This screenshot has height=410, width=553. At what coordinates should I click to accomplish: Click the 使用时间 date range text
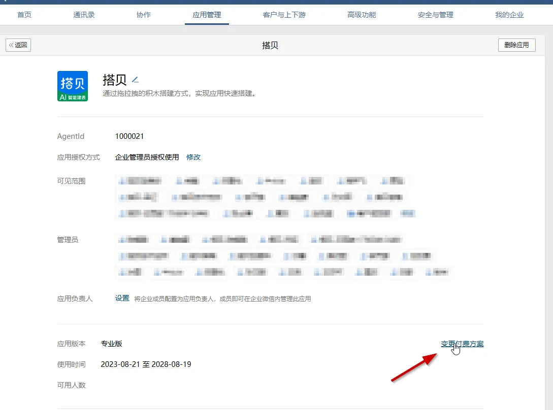coord(146,364)
